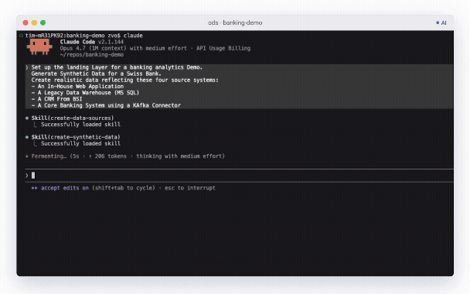Click the 'esc to interrupt' hint
Viewport: 470px width, 294px height.
click(190, 188)
